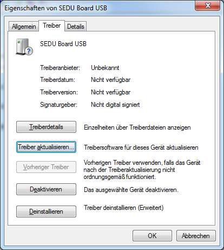Click the Treiberversion label
Viewport: 224px width, 250px height.
[x=59, y=92]
